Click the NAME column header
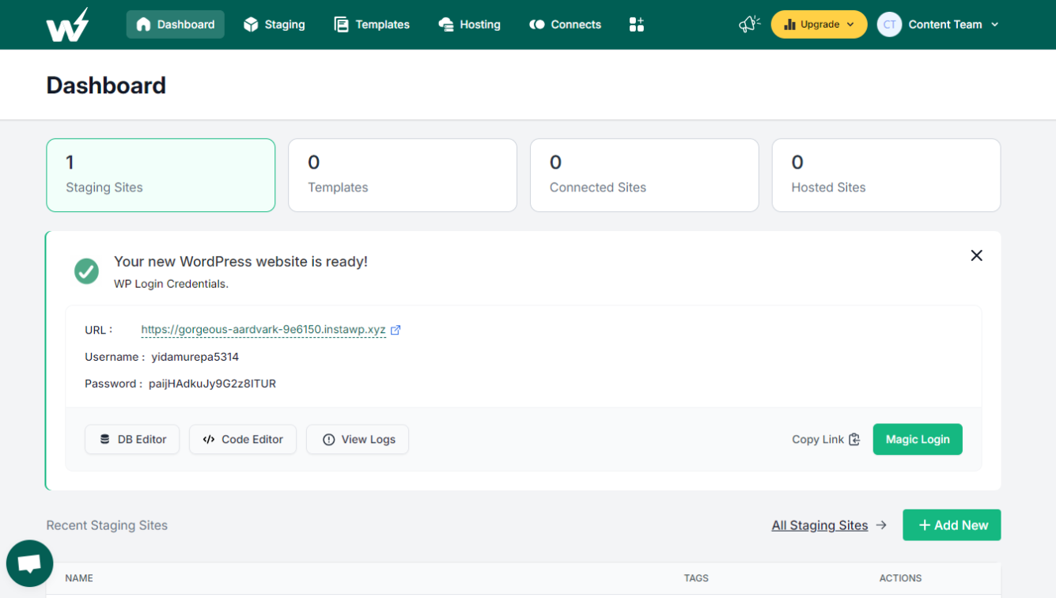1056x598 pixels. point(79,578)
